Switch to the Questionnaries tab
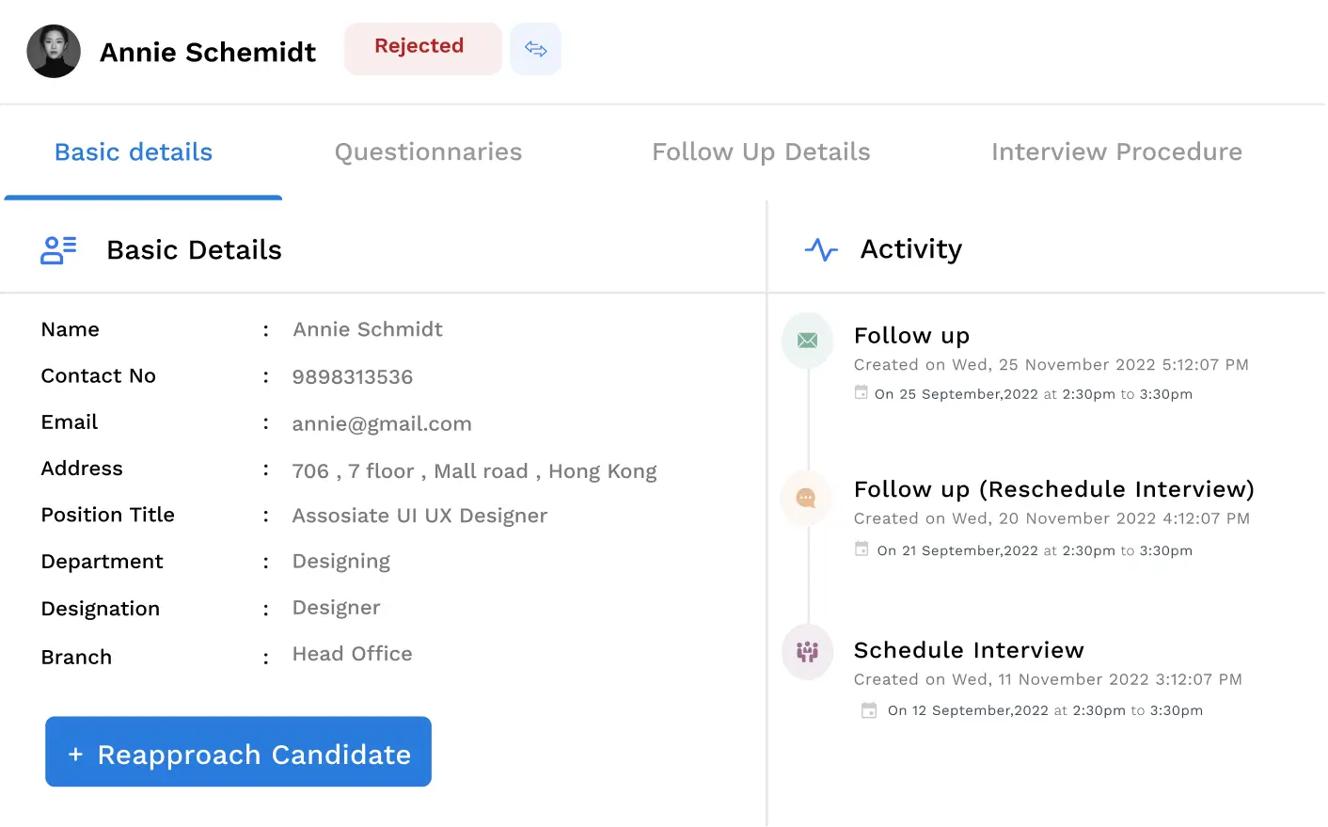 428,152
